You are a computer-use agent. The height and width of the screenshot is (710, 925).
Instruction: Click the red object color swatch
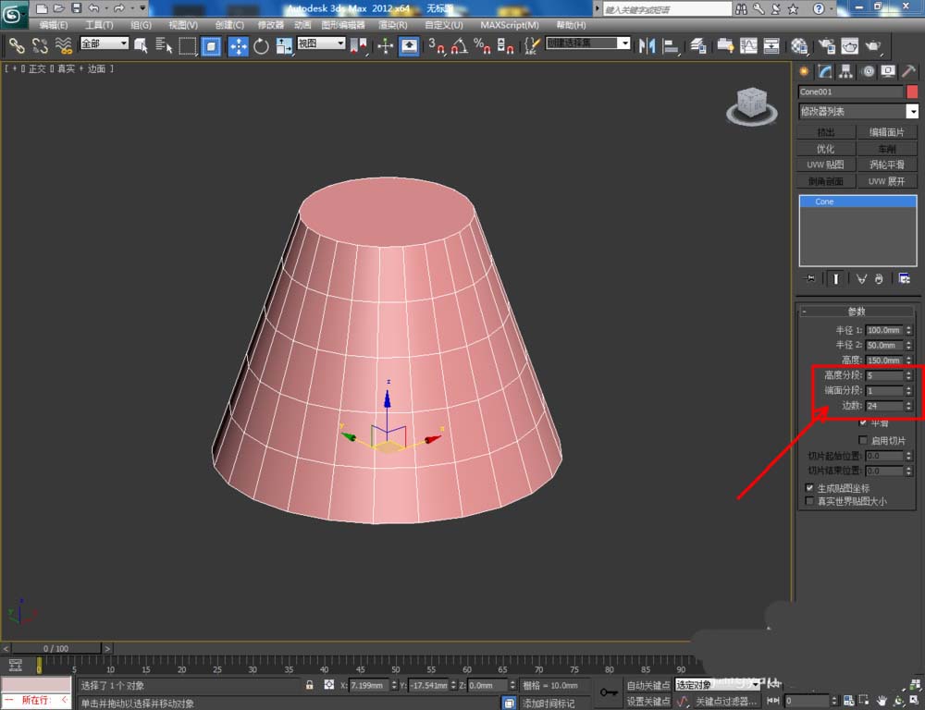click(912, 92)
